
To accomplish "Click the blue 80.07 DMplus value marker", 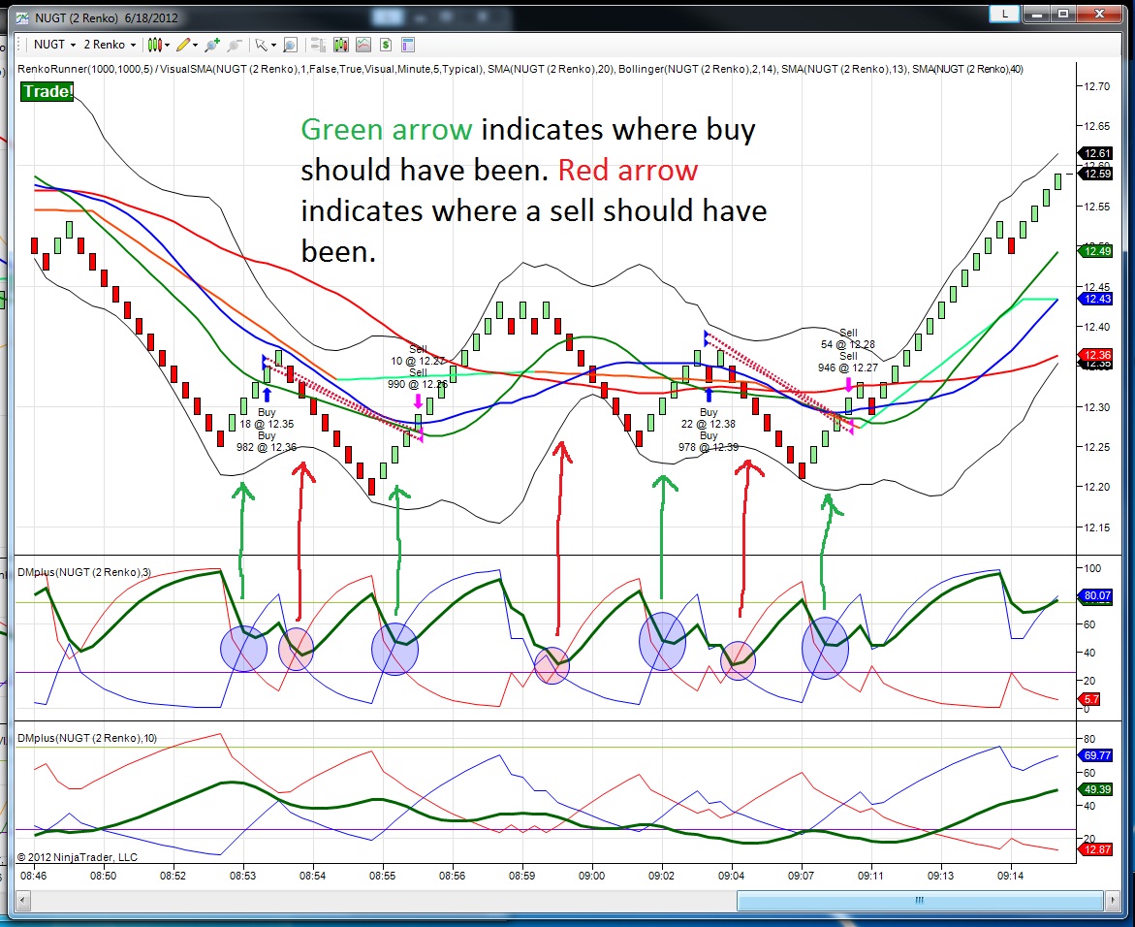I will [x=1096, y=596].
